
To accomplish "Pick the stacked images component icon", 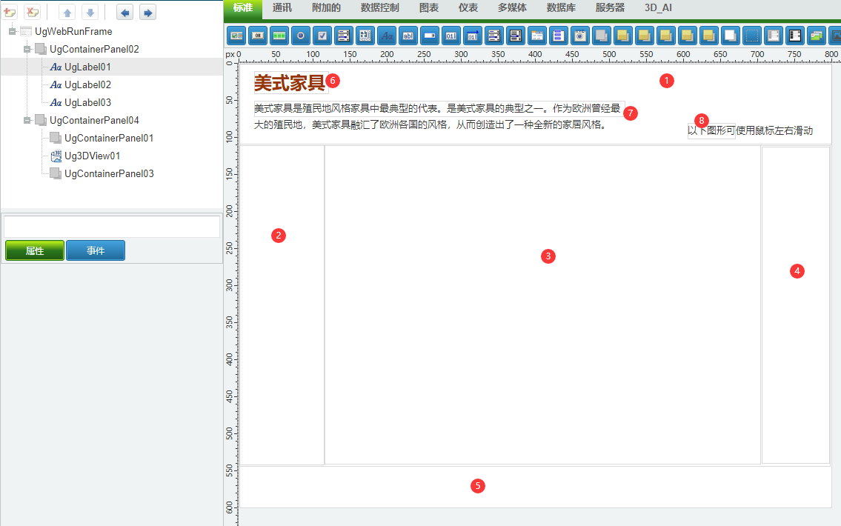I will (x=816, y=36).
